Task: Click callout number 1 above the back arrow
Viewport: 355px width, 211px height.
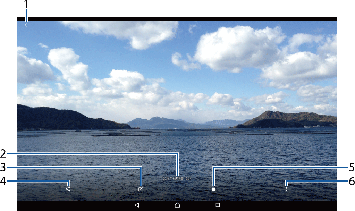Action: (x=26, y=4)
